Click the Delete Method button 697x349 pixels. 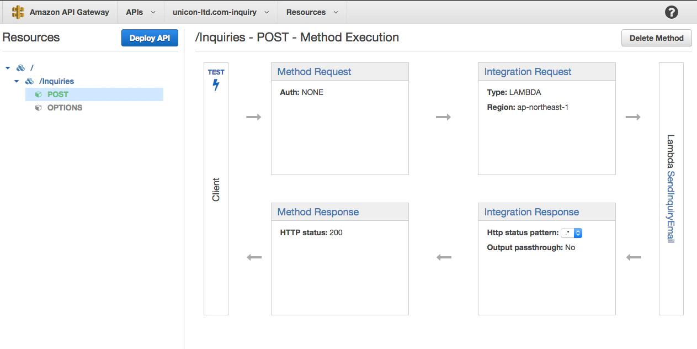657,38
